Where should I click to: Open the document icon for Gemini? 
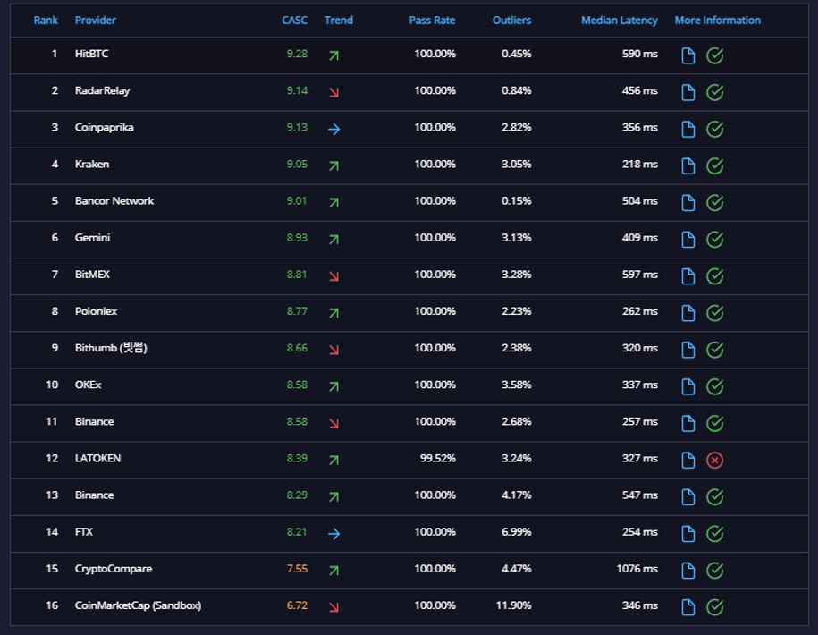688,240
